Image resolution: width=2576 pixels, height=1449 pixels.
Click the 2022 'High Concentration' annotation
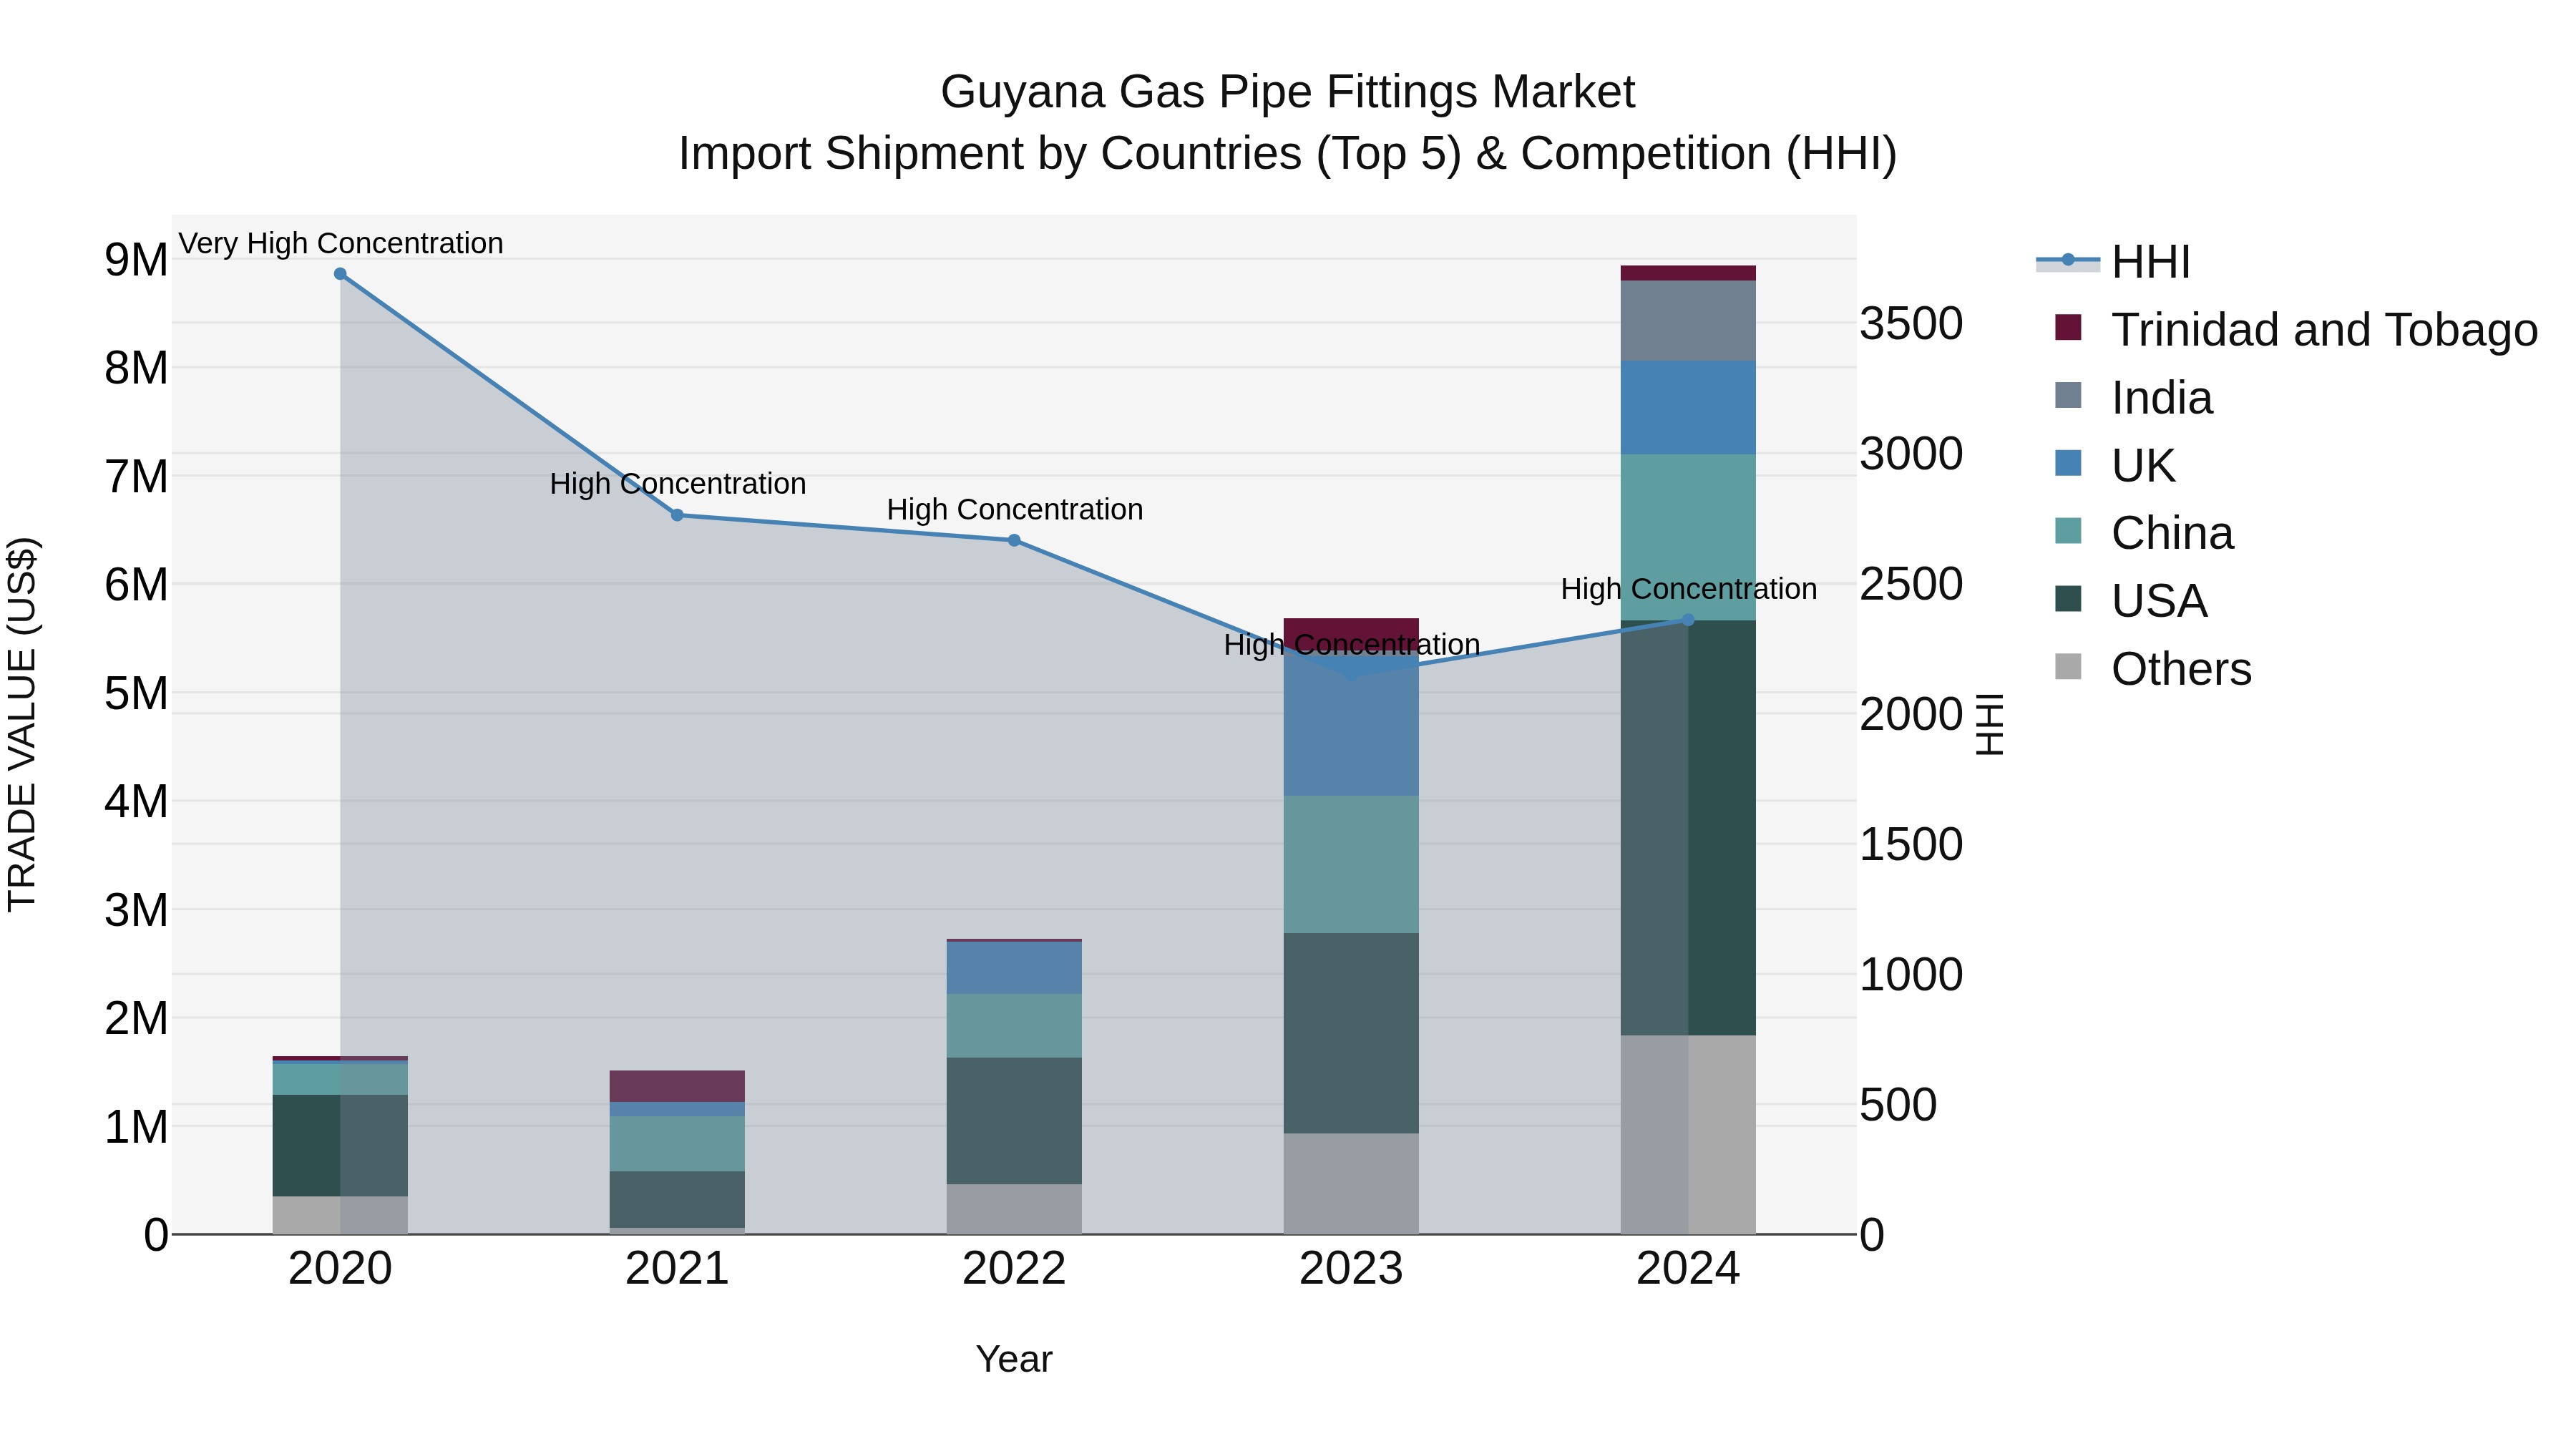click(x=1015, y=510)
